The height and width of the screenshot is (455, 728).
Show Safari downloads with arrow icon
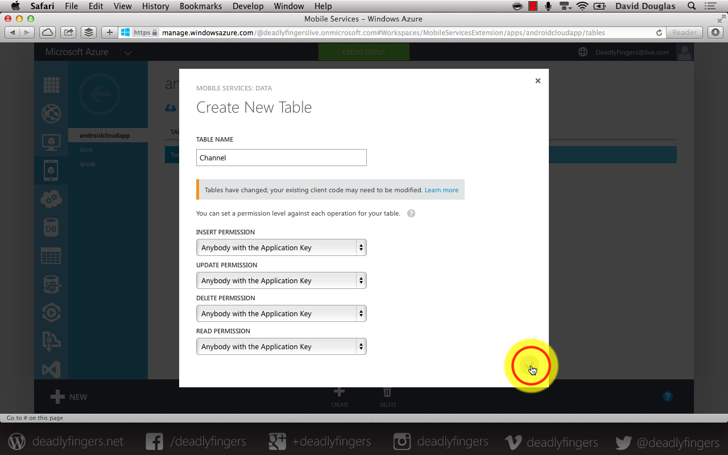[x=715, y=32]
